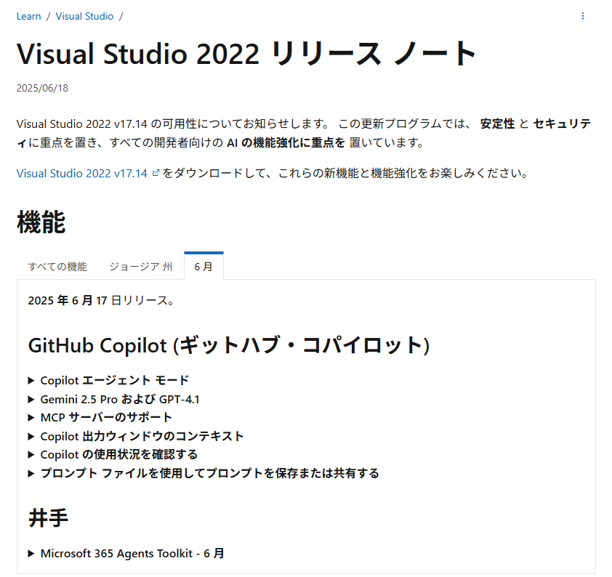Click the page title Visual Studio 2022 リリース ノート
The width and height of the screenshot is (612, 577).
click(246, 54)
